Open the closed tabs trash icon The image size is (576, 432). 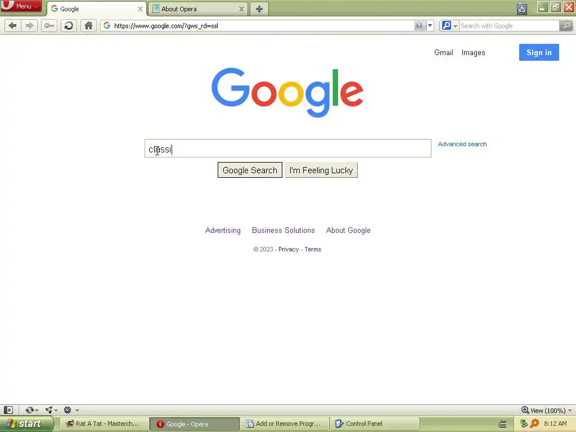(x=521, y=8)
